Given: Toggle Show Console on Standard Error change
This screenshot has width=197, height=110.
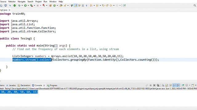Looking at the screenshot, I should 178,85.
